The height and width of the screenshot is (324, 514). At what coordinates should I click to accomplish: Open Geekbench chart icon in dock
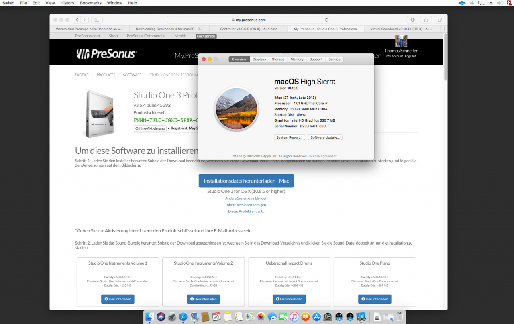pos(361,316)
